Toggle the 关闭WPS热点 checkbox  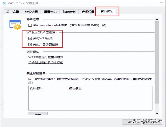click(30, 38)
